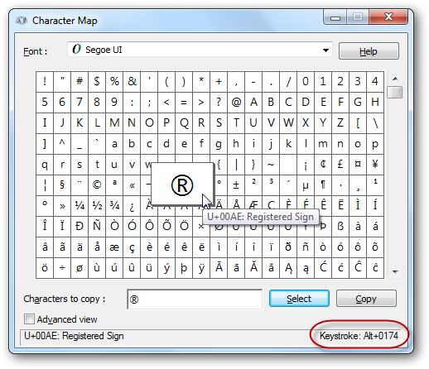
Task: Select the inverted exclamation ¡ character
Action: [306, 165]
